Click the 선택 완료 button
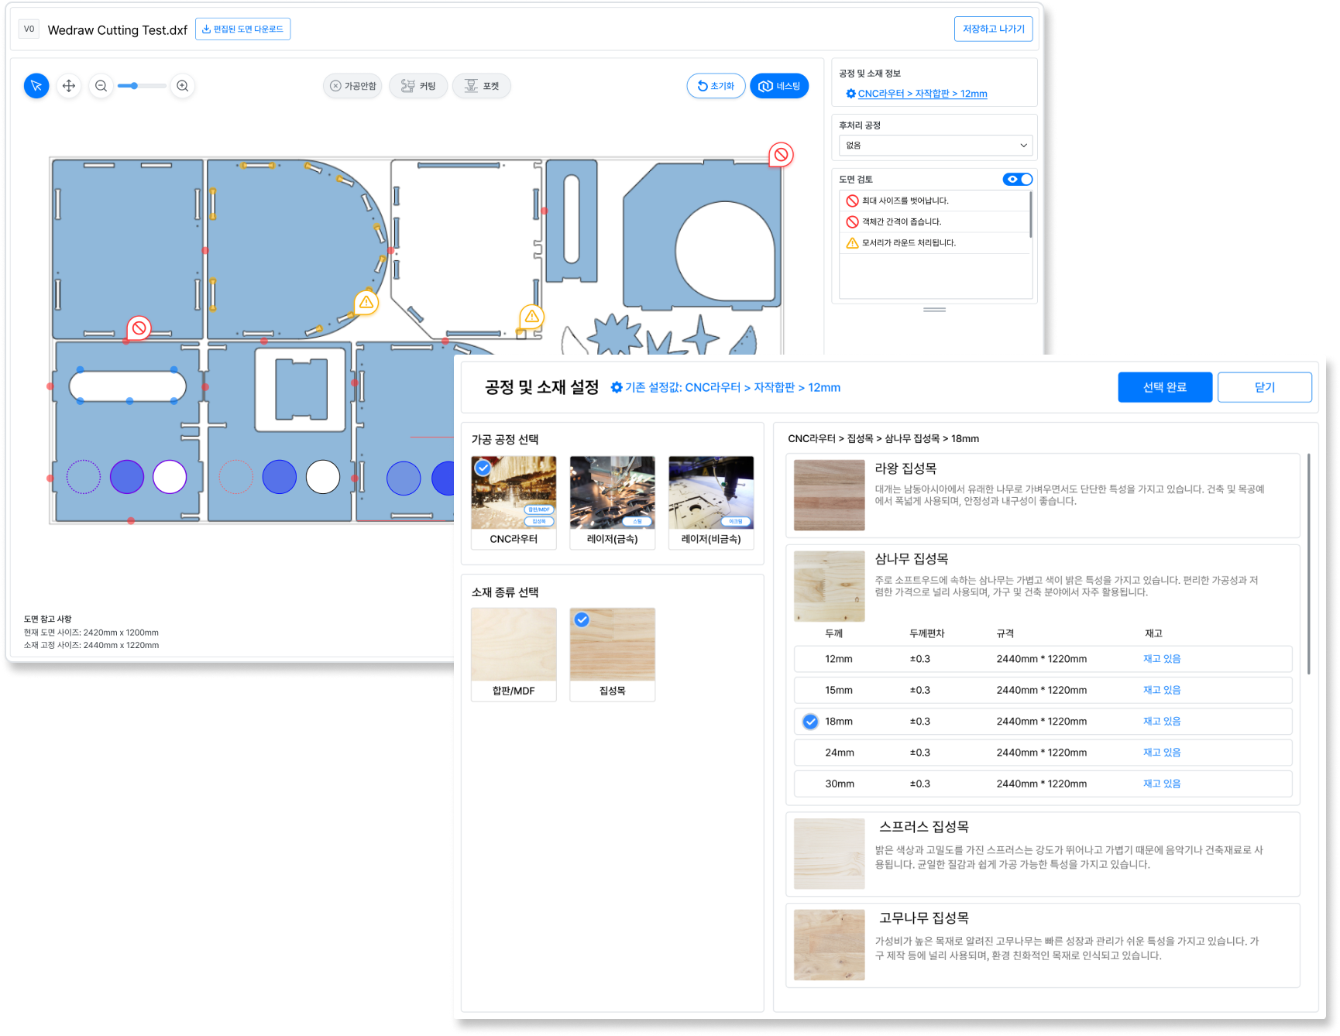Viewport: 1340px width, 1036px height. [x=1164, y=387]
